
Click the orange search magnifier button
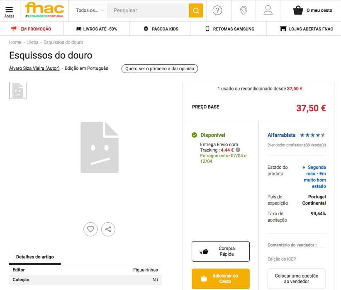(x=196, y=10)
